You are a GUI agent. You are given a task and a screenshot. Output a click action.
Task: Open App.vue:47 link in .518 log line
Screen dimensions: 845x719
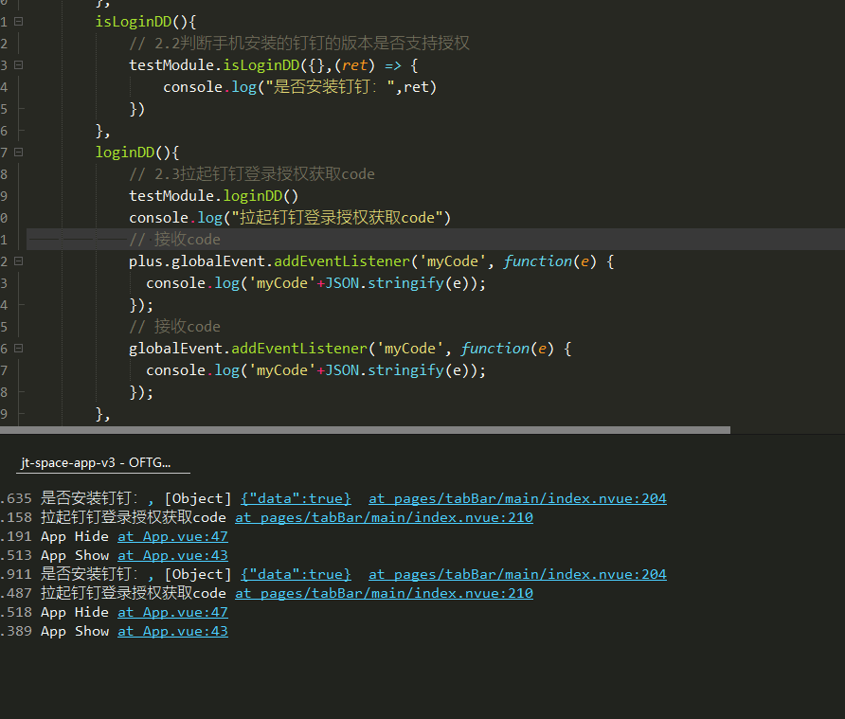[172, 612]
